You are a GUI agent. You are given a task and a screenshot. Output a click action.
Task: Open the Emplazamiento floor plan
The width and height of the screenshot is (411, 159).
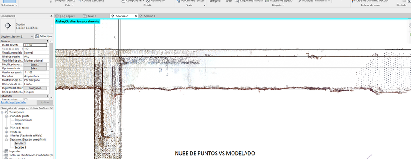(23, 120)
